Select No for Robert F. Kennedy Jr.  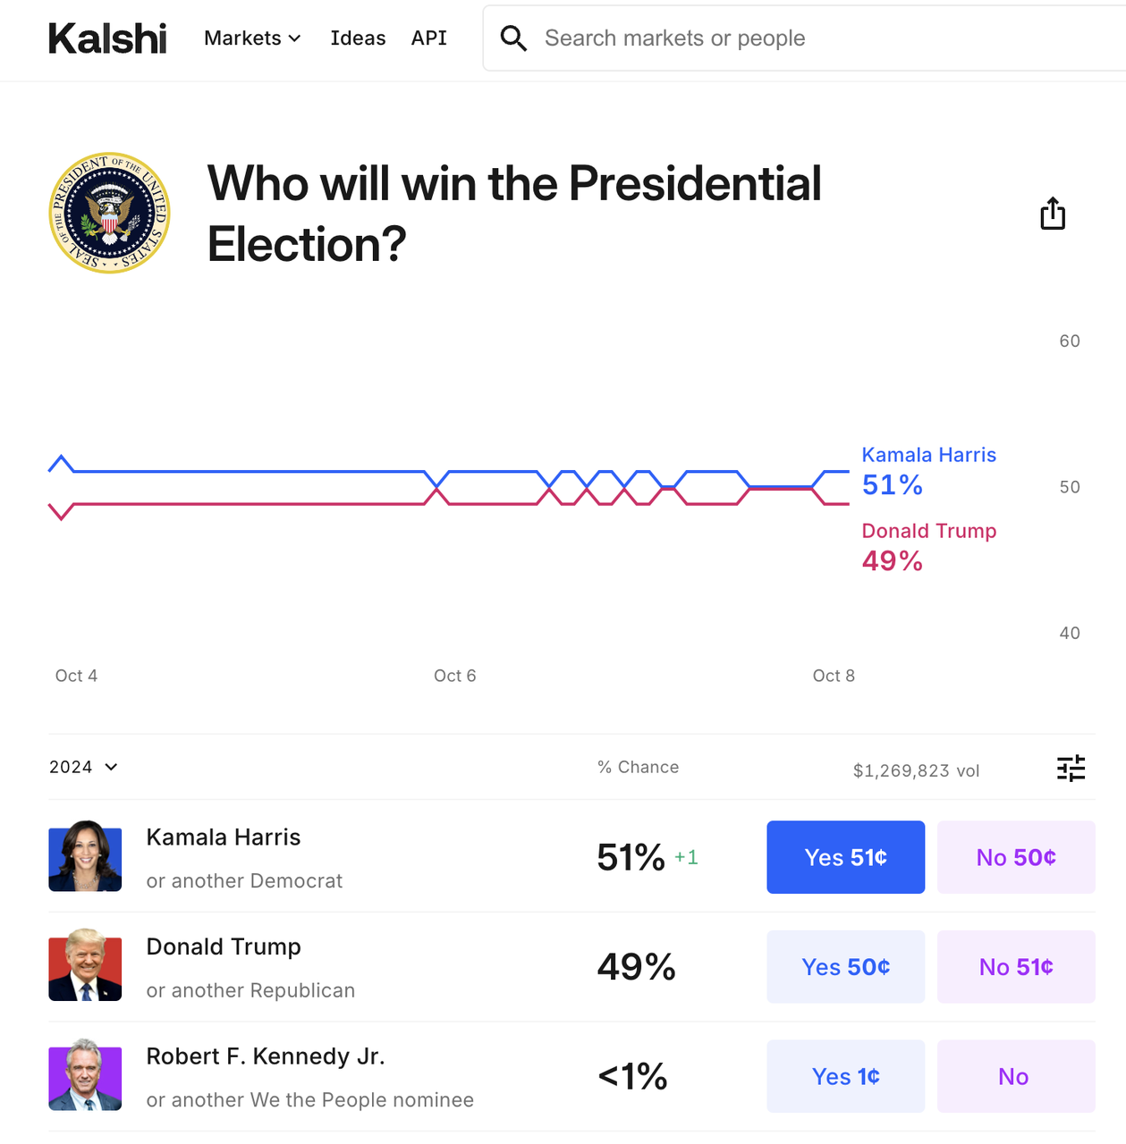coord(1016,1076)
